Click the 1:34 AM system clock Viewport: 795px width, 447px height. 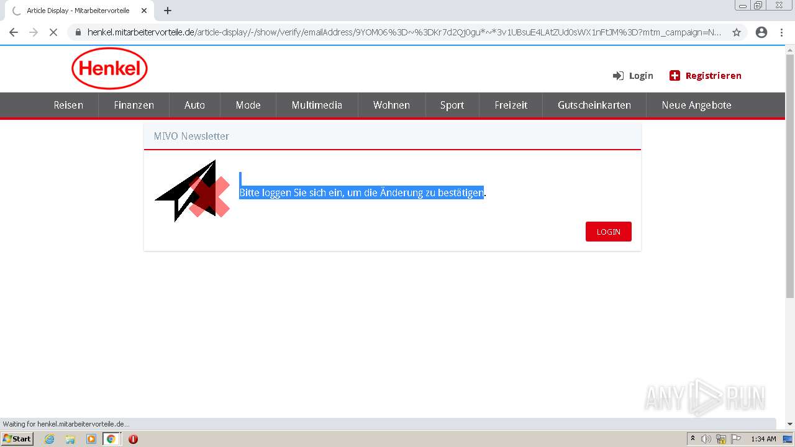[763, 439]
